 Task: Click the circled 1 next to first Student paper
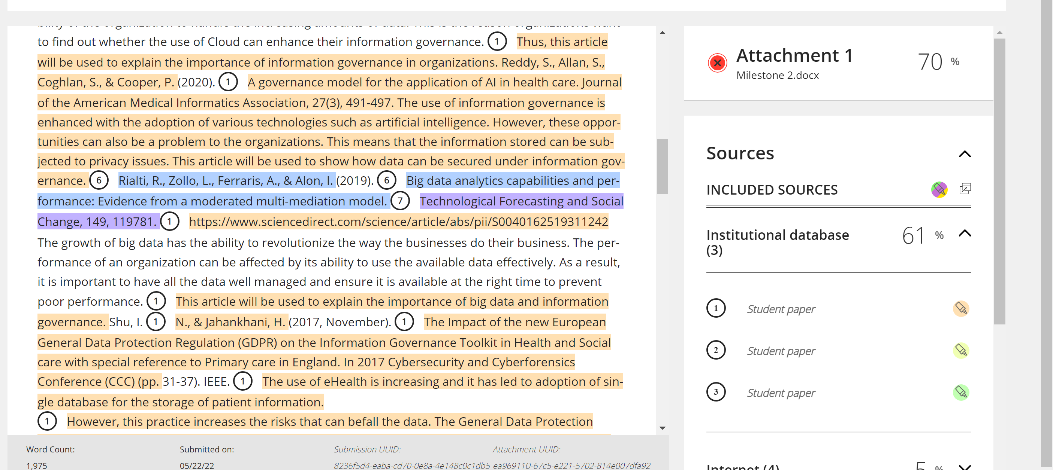click(716, 308)
